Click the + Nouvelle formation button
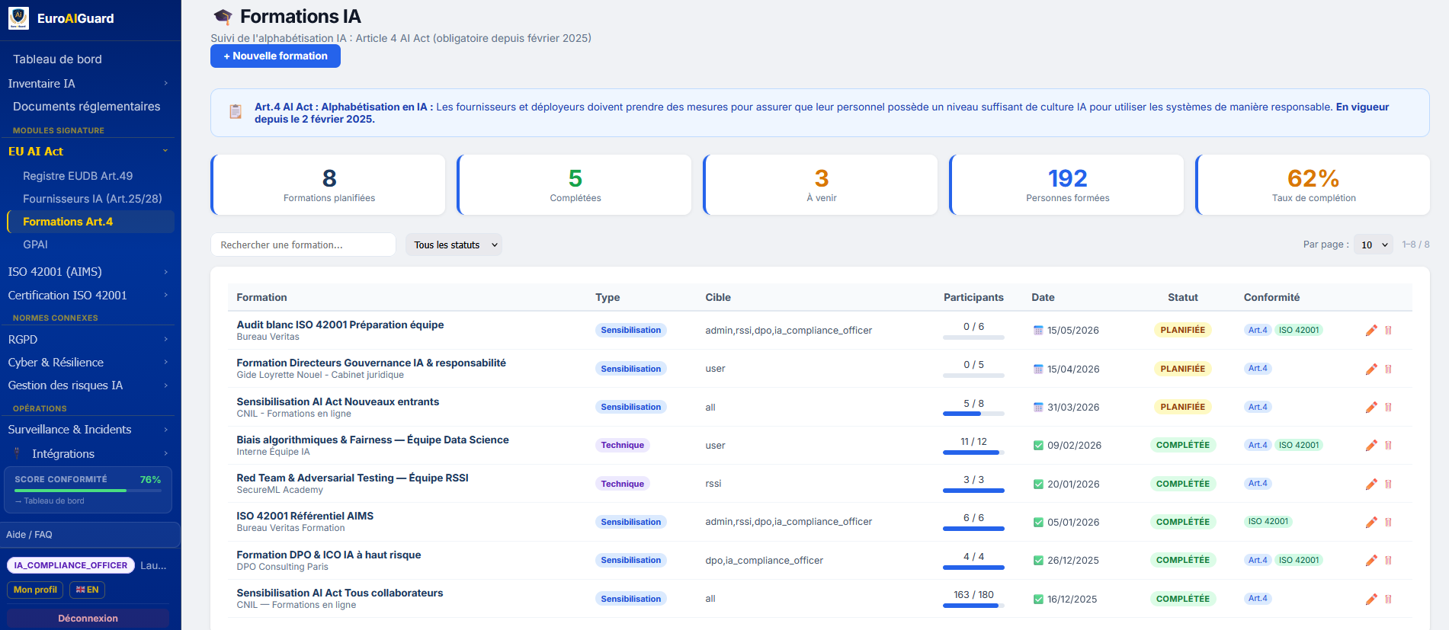 (x=275, y=56)
